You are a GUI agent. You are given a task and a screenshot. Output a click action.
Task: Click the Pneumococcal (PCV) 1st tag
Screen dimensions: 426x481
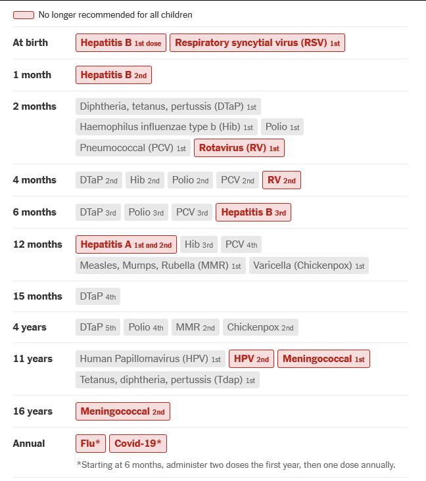click(x=133, y=148)
